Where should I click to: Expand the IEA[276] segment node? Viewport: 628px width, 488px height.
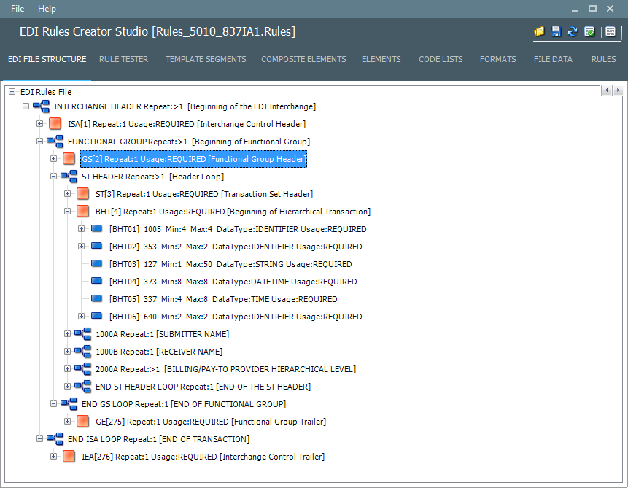(54, 457)
